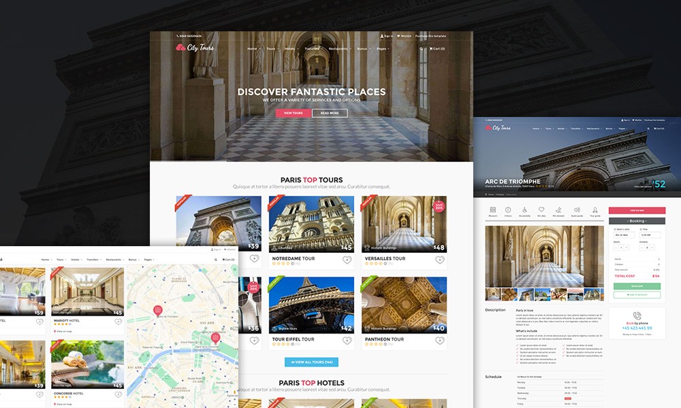681x408 pixels.
Task: Click the City Tours logo in the hero header
Action: pos(195,48)
